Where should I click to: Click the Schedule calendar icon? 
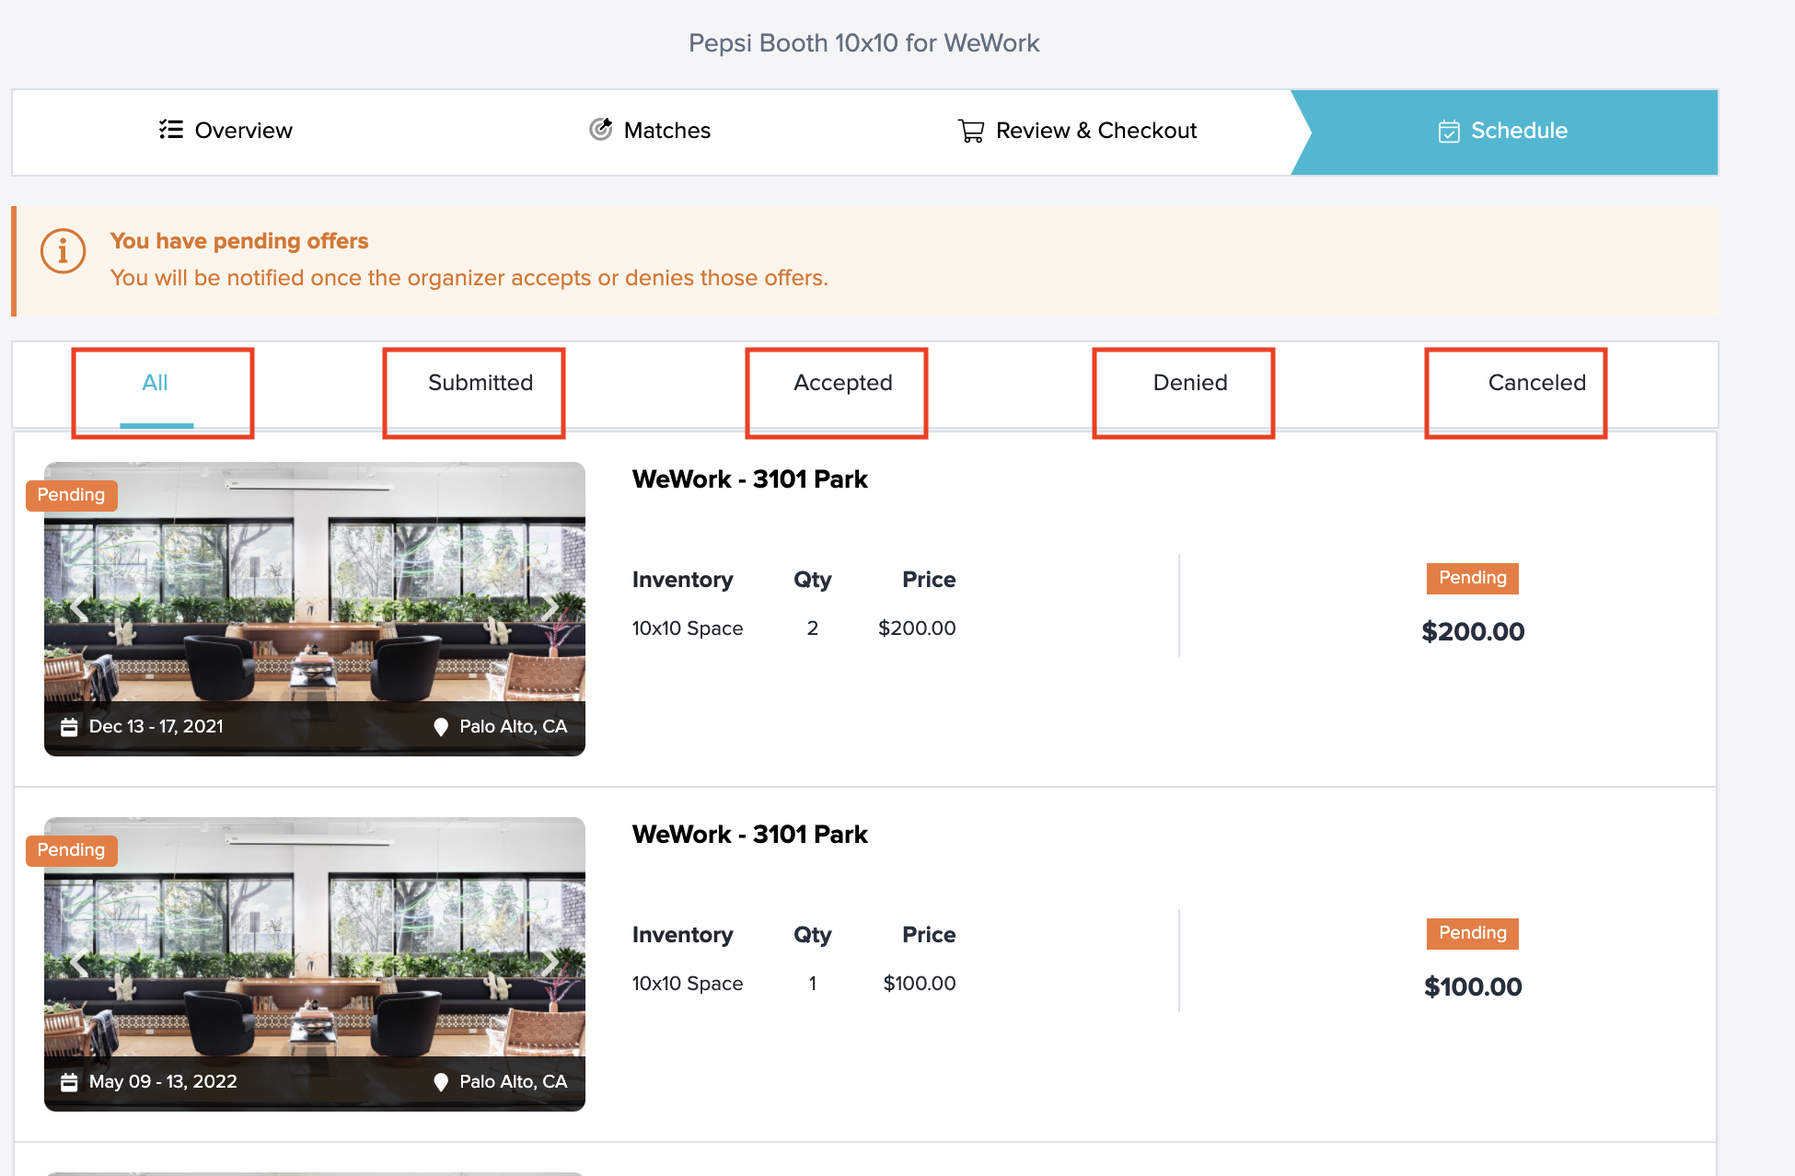(x=1449, y=132)
